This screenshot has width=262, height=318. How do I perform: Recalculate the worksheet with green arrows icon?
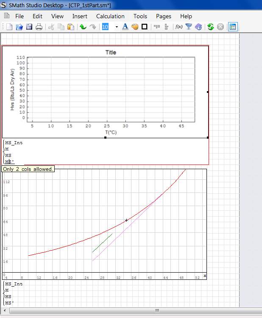point(210,27)
